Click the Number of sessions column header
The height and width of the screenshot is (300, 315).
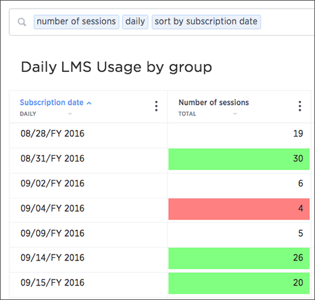[214, 102]
